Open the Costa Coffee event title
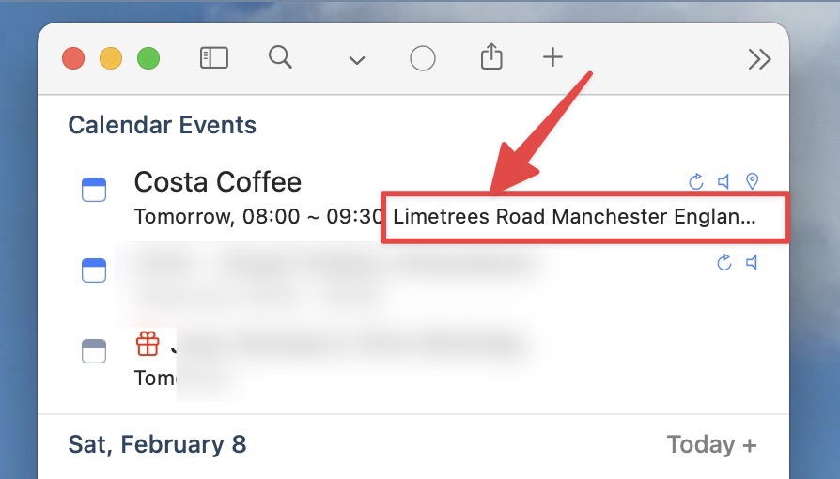The width and height of the screenshot is (840, 479). click(x=217, y=182)
